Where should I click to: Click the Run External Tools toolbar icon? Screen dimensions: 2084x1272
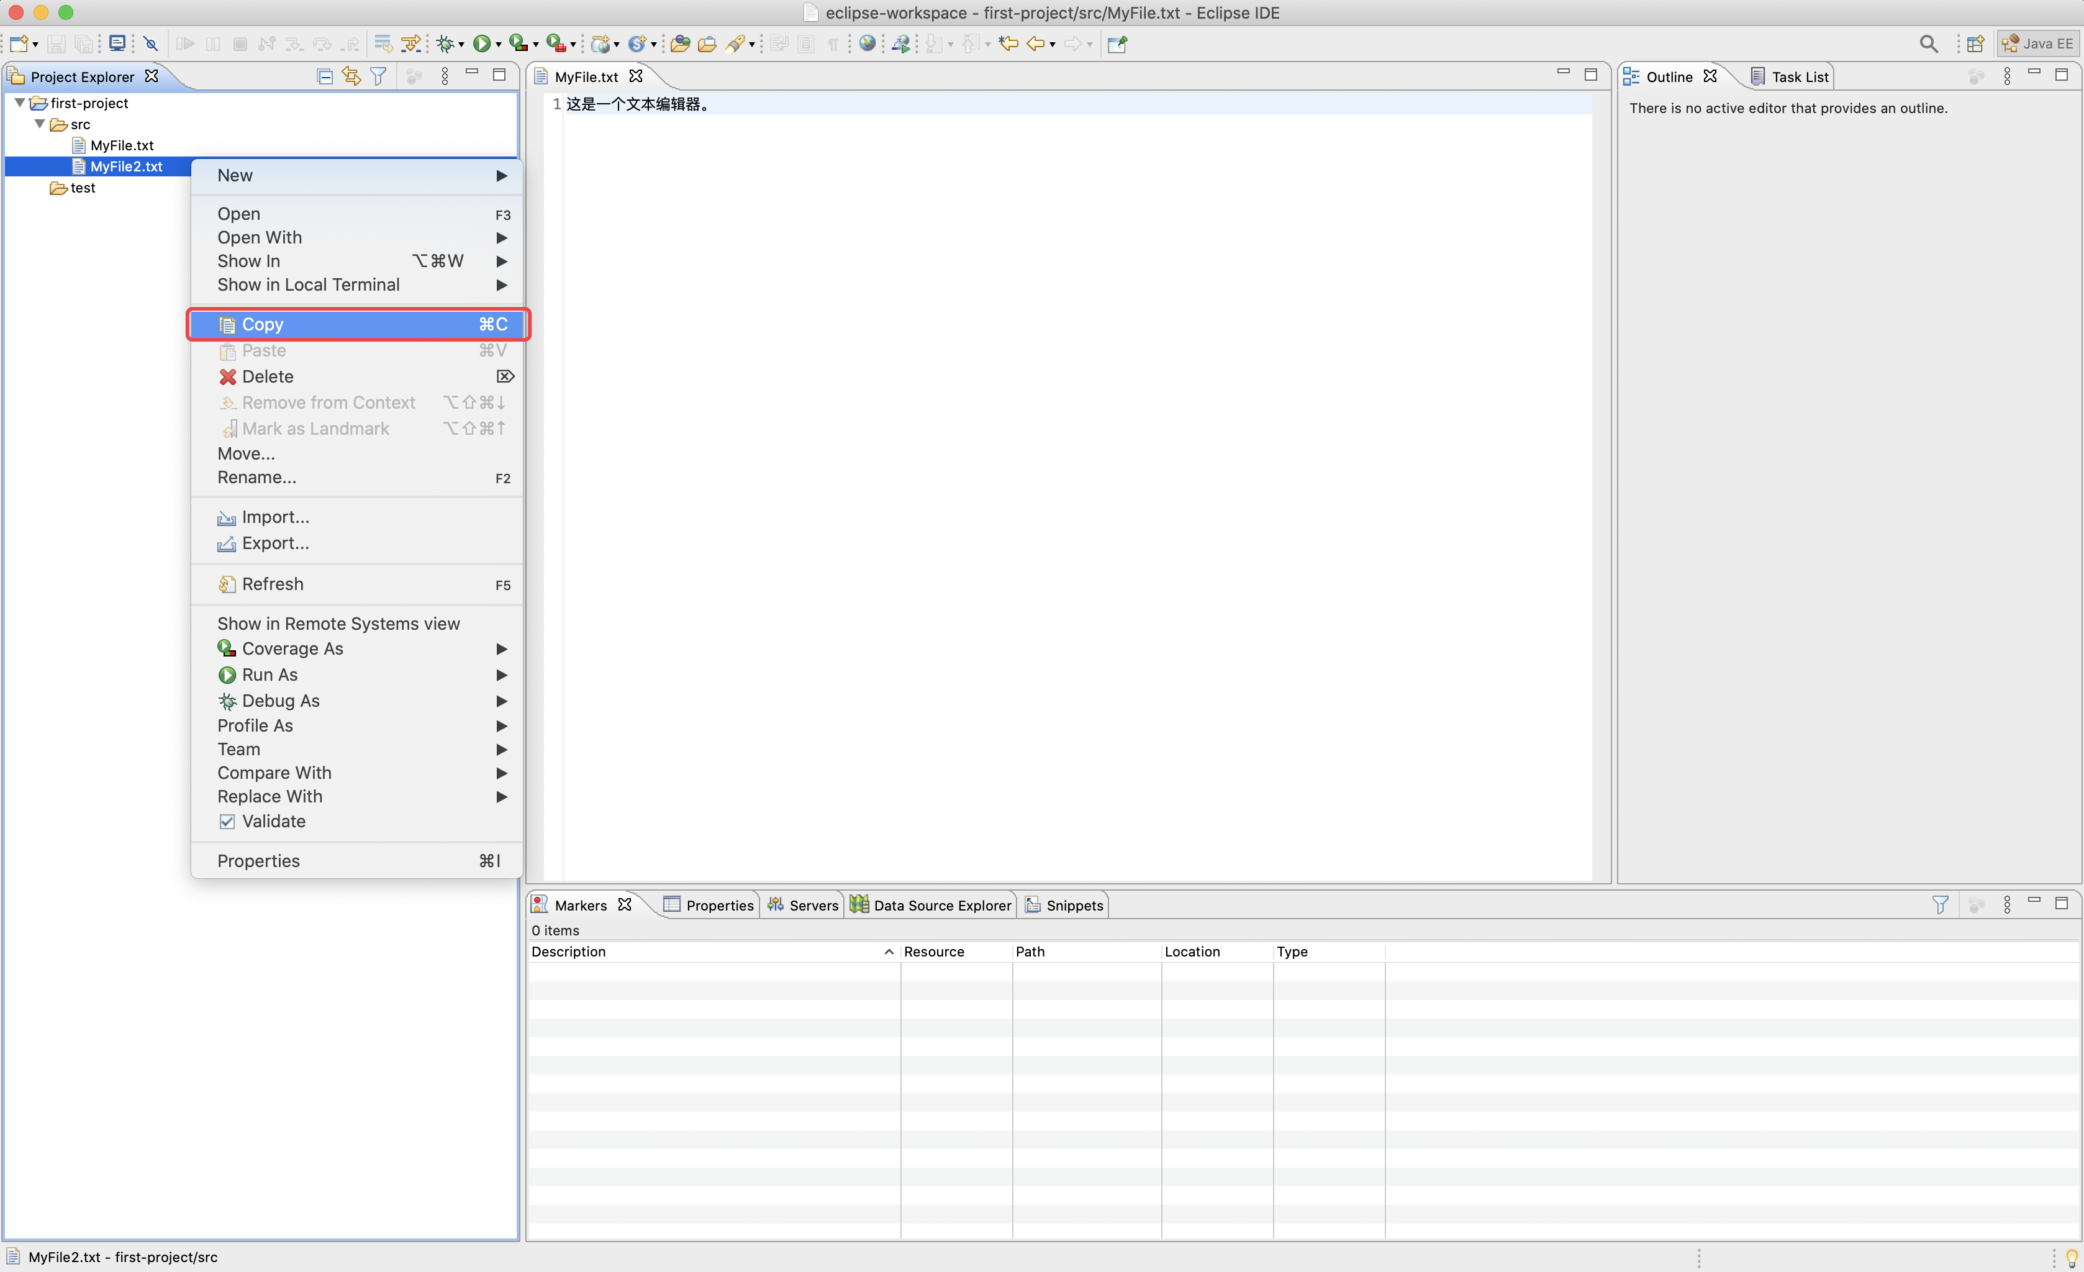(x=556, y=44)
